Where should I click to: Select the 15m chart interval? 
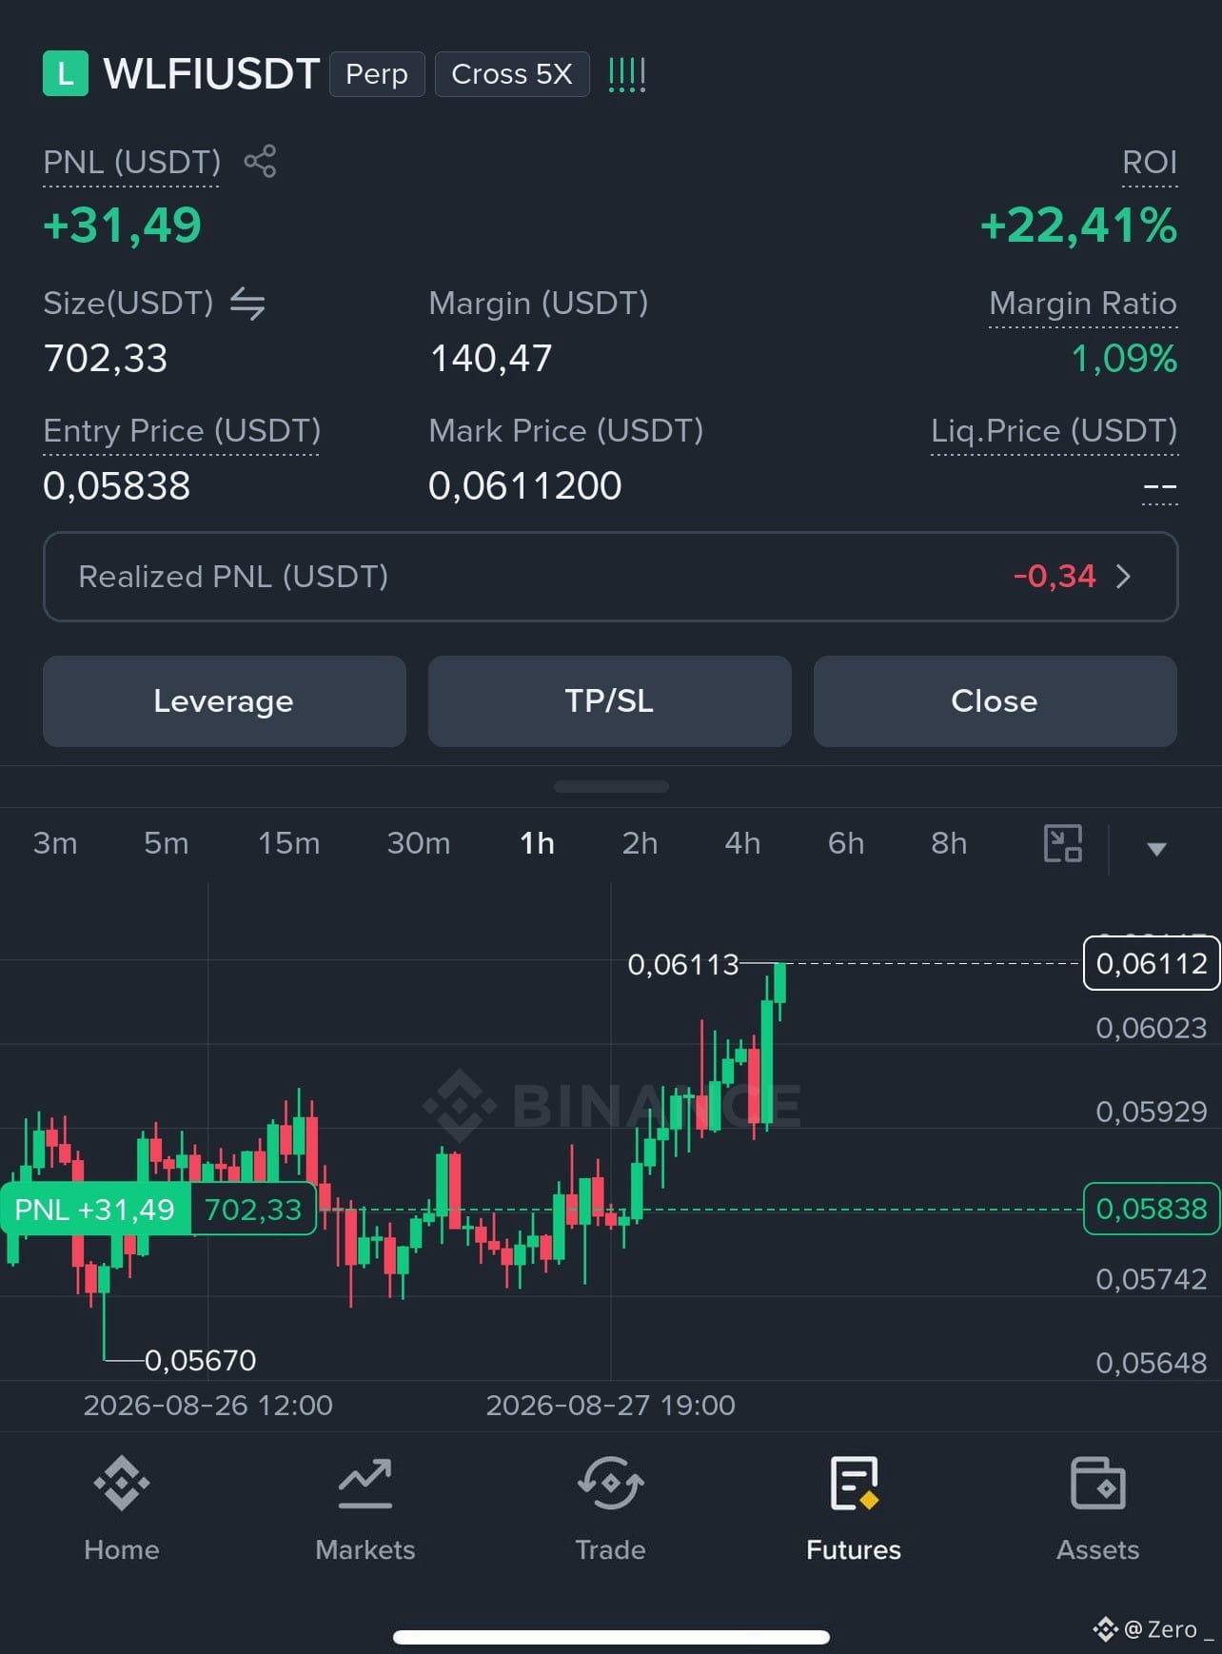click(x=289, y=843)
